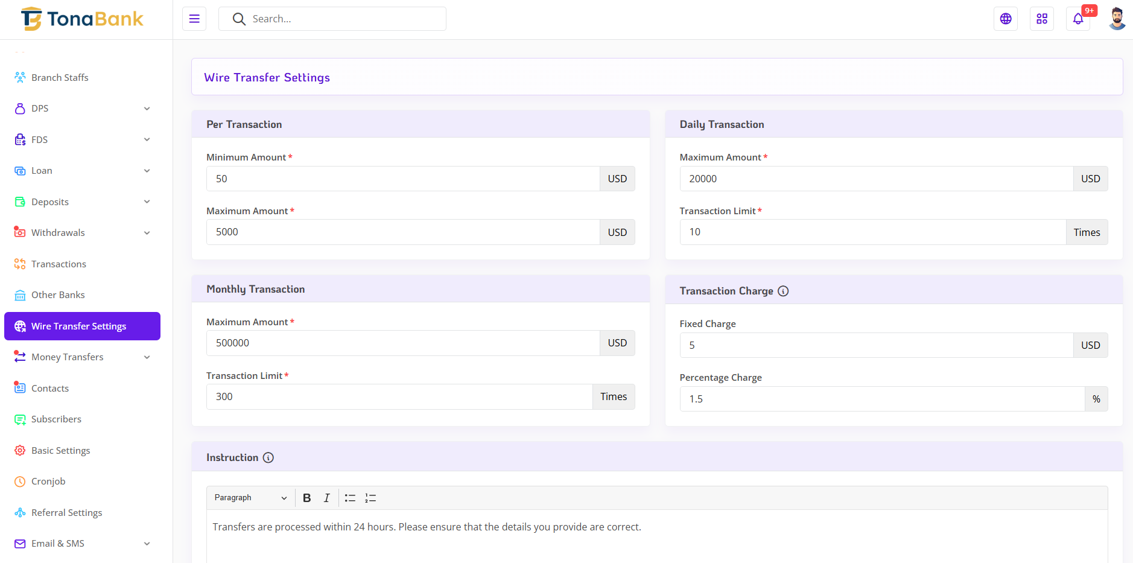Expand the Money Transfers menu
Viewport: 1133px width, 563px height.
pos(82,357)
